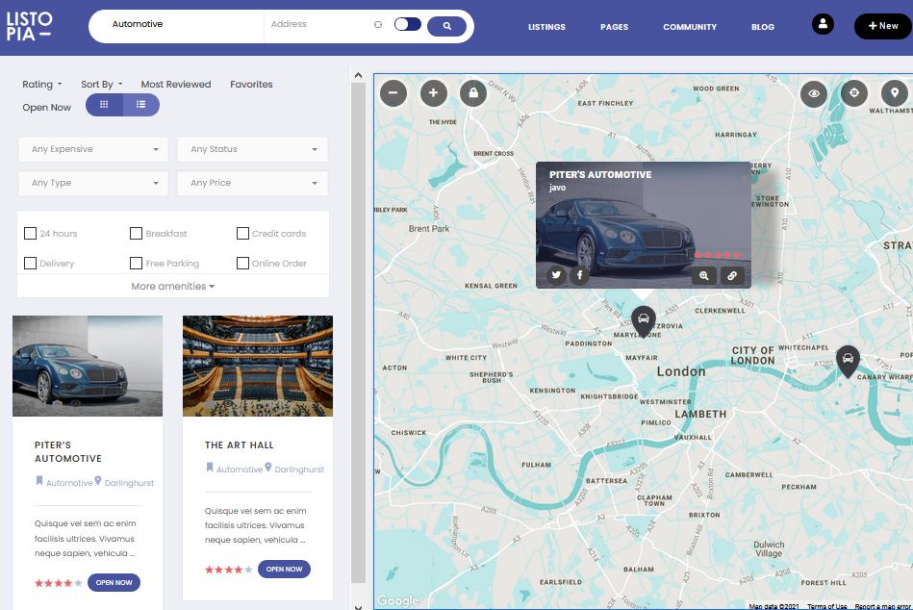913x610 pixels.
Task: Open the Piter's Automotive car thumbnail
Action: pyautogui.click(x=88, y=366)
